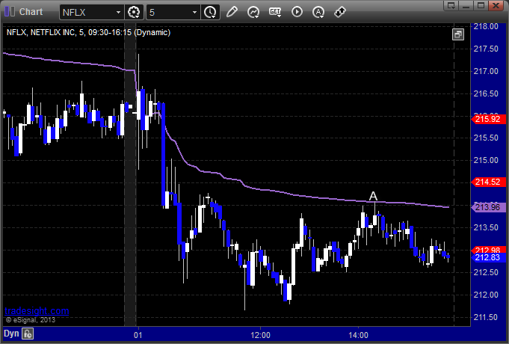Click the chart window color bars icon

point(10,12)
